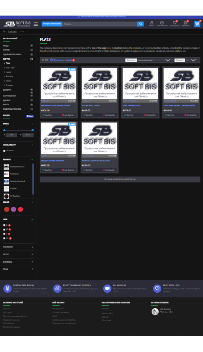The height and width of the screenshot is (352, 203).
Task: Open the hamburger menu next to logo
Action: [35, 24]
